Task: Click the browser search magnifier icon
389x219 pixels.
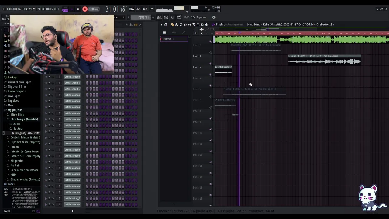Action: (x=38, y=211)
